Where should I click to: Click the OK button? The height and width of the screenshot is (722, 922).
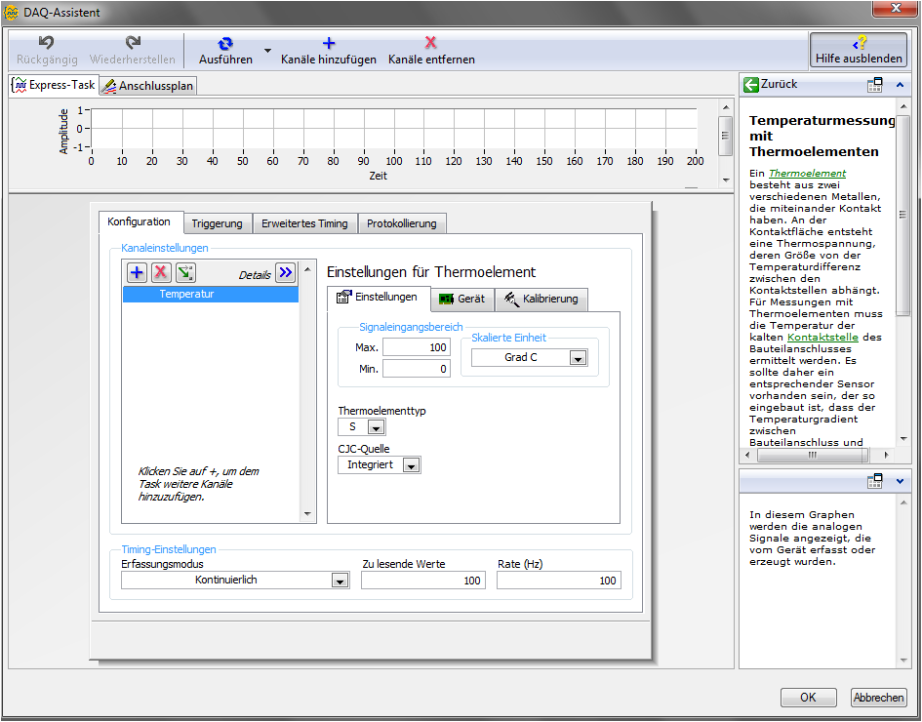pos(808,698)
